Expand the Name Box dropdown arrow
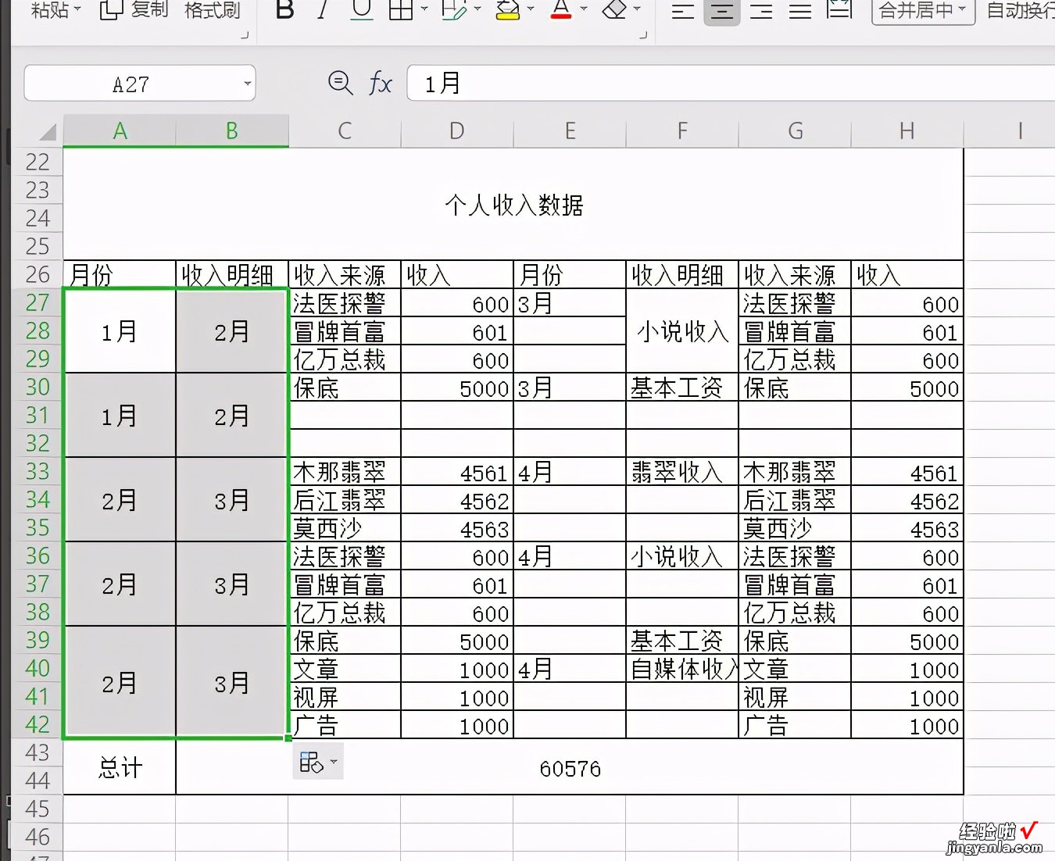Screen dimensions: 1055x861 pyautogui.click(x=247, y=84)
